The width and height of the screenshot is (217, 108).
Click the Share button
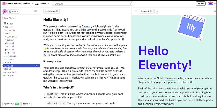[13, 12]
